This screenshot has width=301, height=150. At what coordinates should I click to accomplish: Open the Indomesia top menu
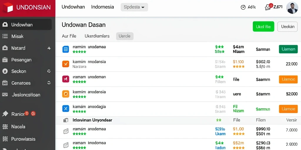(103, 7)
